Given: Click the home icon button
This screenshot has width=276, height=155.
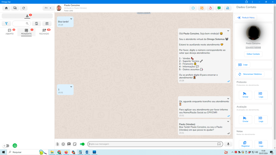Looking at the screenshot, I should pos(6,8).
